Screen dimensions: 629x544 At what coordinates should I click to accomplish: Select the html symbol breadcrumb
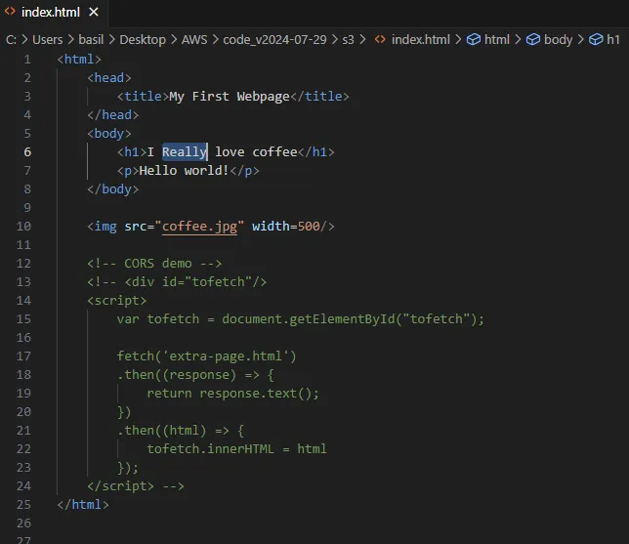pos(496,39)
